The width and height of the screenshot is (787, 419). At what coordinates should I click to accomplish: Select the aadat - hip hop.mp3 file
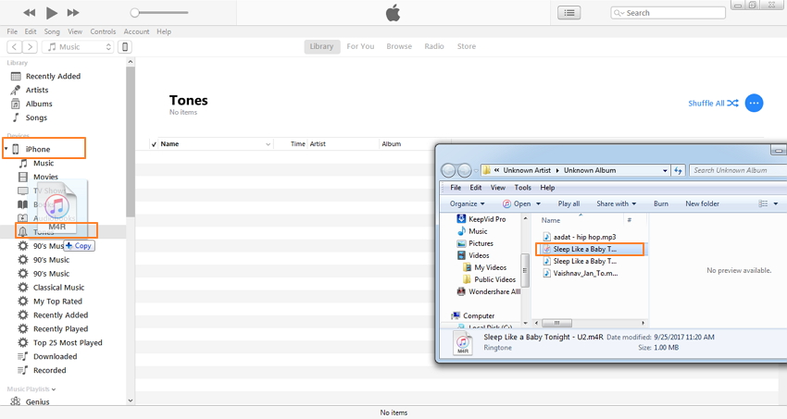pyautogui.click(x=580, y=237)
